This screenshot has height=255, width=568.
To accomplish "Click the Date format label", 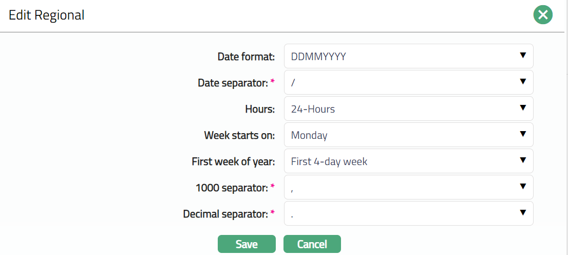I will pos(246,57).
